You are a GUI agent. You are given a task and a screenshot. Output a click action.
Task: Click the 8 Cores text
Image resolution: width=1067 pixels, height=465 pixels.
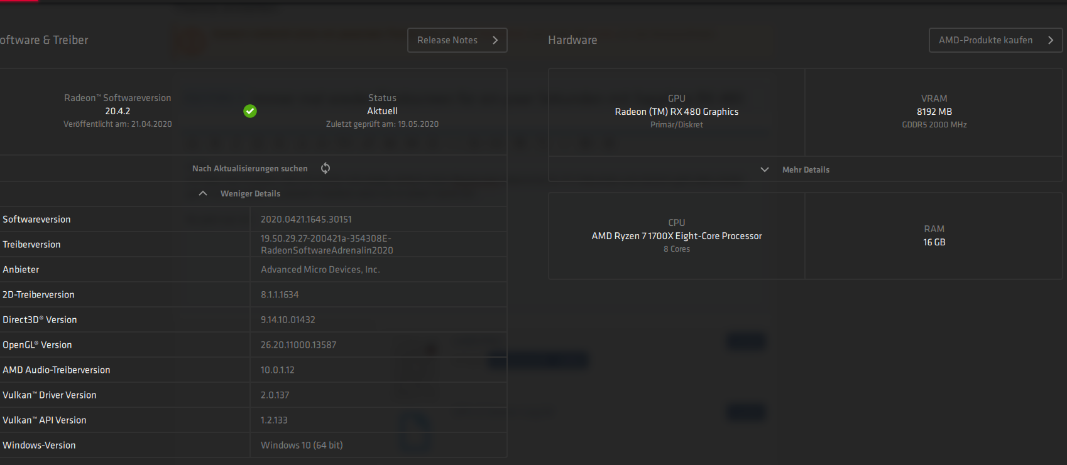point(677,249)
